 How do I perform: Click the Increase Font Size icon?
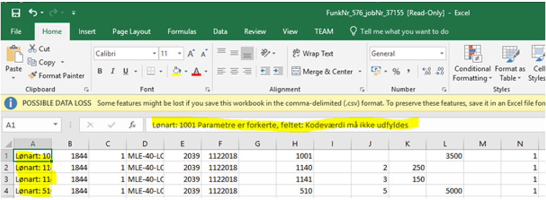[191, 54]
